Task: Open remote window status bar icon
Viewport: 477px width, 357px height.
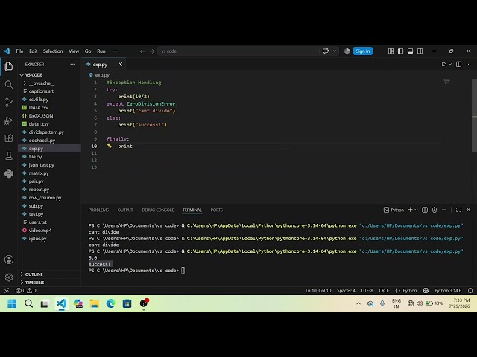Action: (x=7, y=291)
